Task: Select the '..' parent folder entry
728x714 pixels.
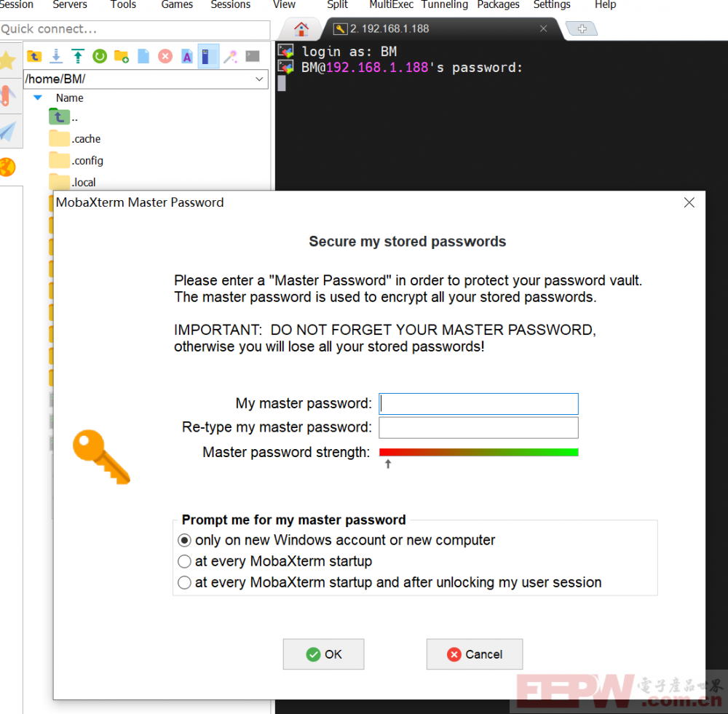Action: coord(63,117)
